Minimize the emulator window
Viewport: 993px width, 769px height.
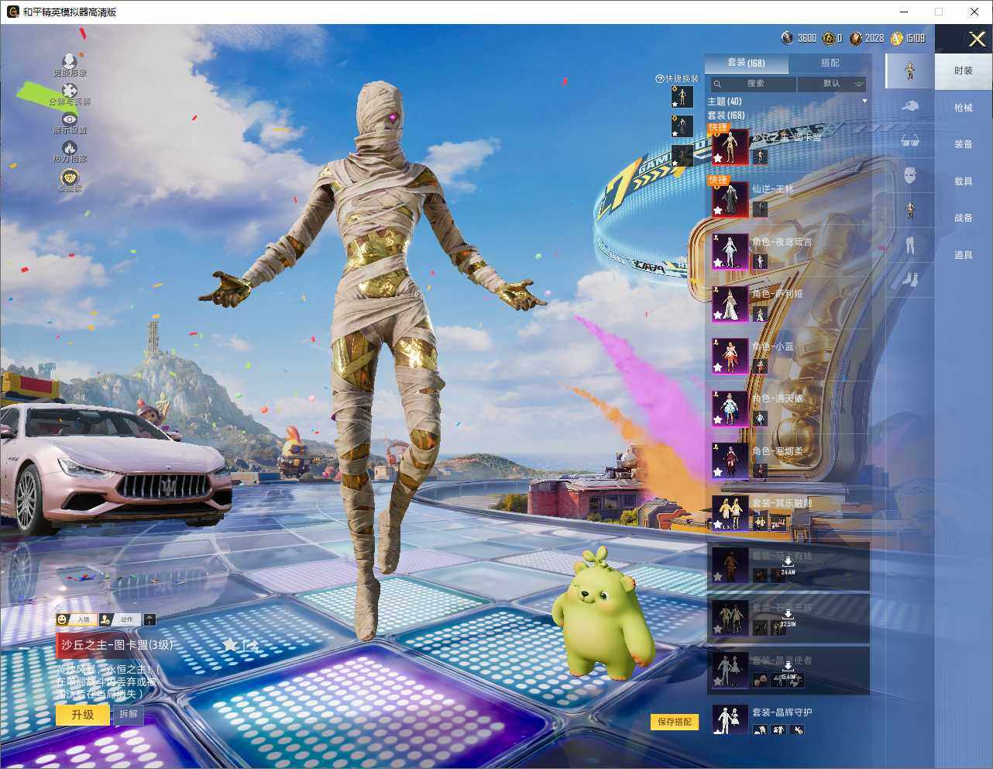point(904,12)
